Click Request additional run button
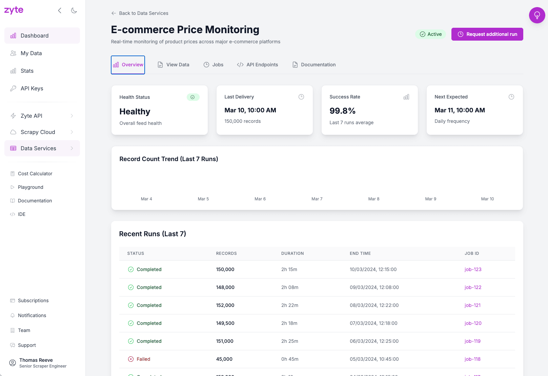Viewport: 548px width, 376px height. 487,34
